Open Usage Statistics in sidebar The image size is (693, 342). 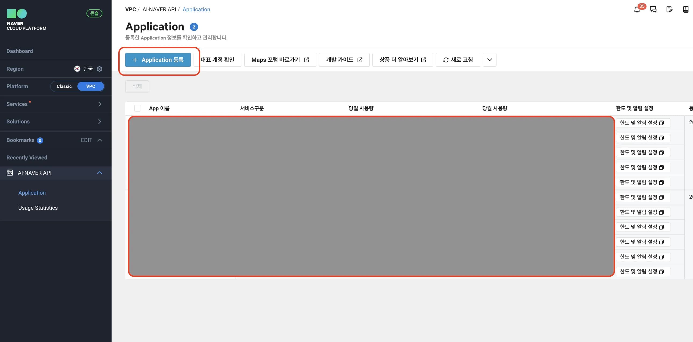tap(38, 208)
